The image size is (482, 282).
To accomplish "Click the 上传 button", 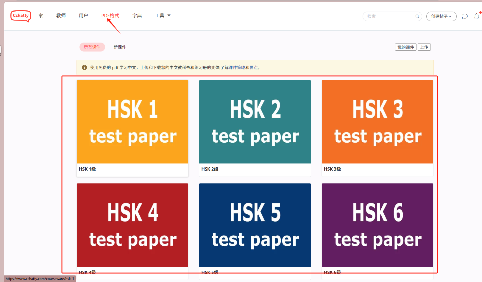I will pyautogui.click(x=424, y=47).
